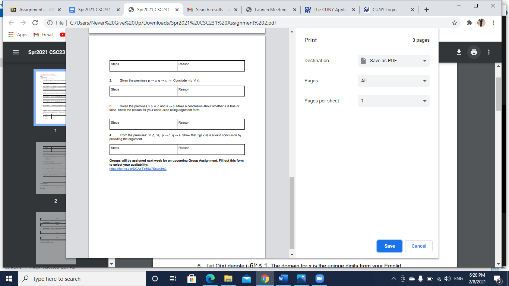
Task: Open Google Chrome from the taskbar
Action: click(265, 279)
